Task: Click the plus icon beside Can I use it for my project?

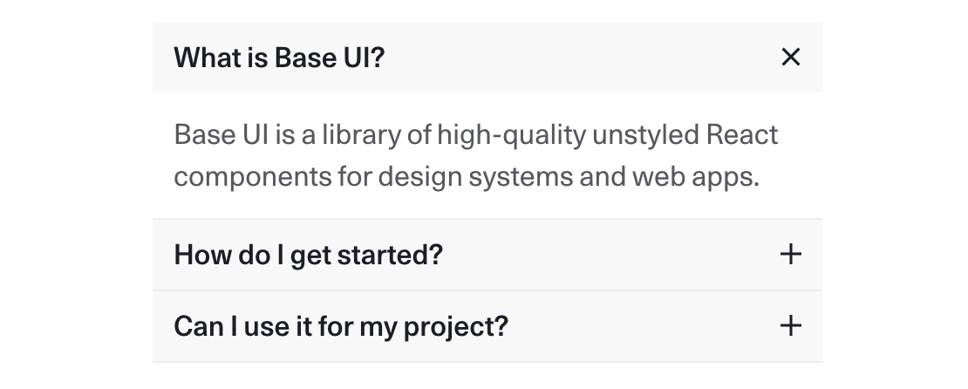Action: [791, 326]
